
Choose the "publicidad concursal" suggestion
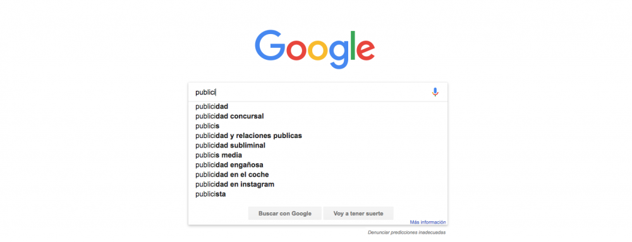pyautogui.click(x=318, y=116)
